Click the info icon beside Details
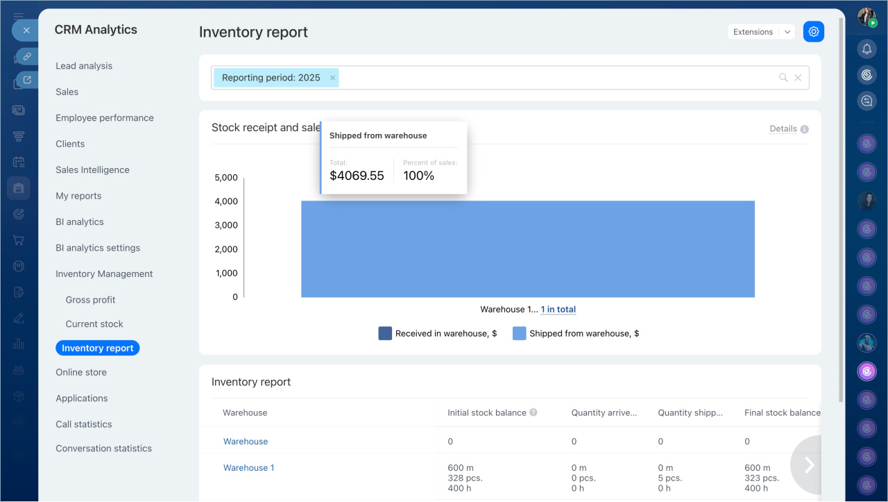Image resolution: width=888 pixels, height=502 pixels. (805, 129)
